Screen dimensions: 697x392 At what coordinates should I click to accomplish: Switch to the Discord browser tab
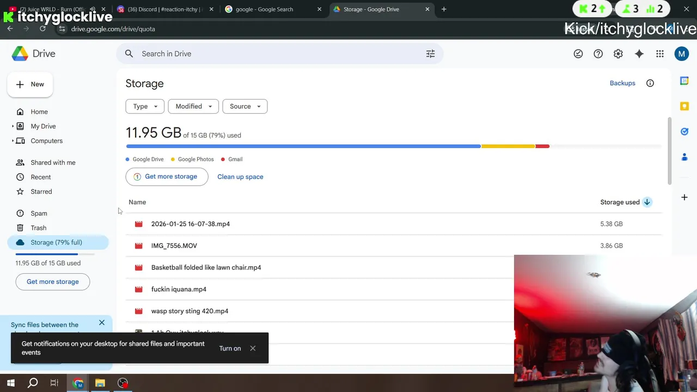coord(166,9)
